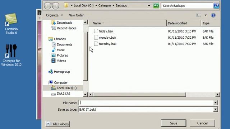Select Recent Places in navigation pane
The image size is (230, 129).
tap(66, 28)
